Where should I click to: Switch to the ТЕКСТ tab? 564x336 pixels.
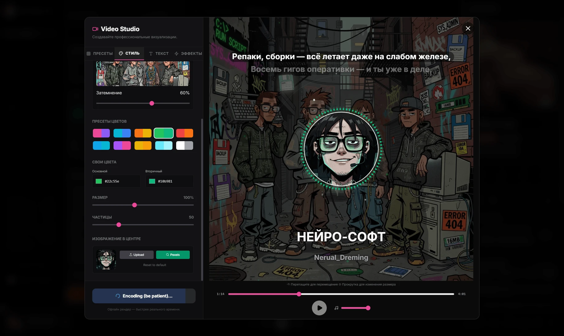coord(159,54)
